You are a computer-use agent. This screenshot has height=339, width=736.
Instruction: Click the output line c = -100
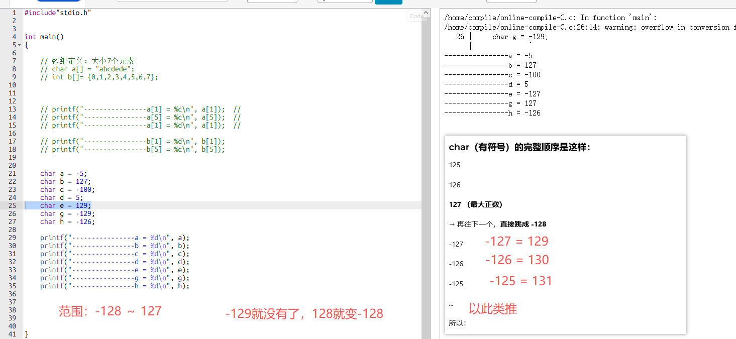pyautogui.click(x=492, y=75)
